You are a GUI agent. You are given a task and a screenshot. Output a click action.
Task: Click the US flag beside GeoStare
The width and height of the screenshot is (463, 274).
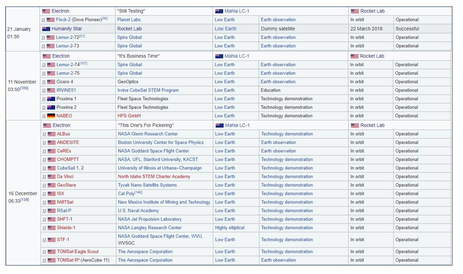(x=52, y=185)
